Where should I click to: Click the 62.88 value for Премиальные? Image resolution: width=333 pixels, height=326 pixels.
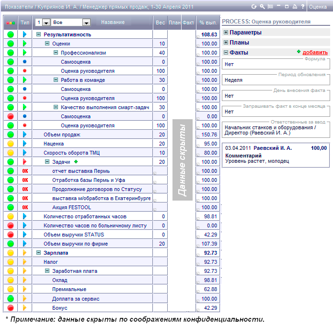point(210,289)
